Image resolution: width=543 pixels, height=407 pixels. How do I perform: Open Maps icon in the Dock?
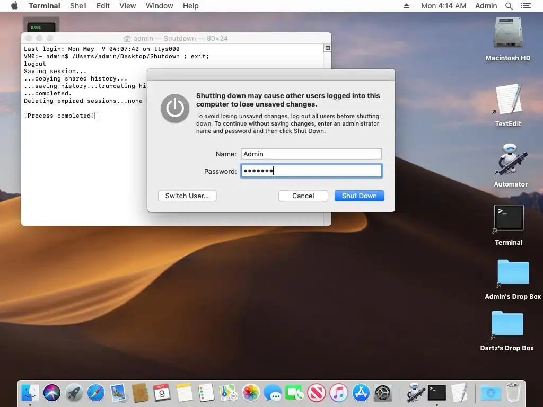[229, 393]
